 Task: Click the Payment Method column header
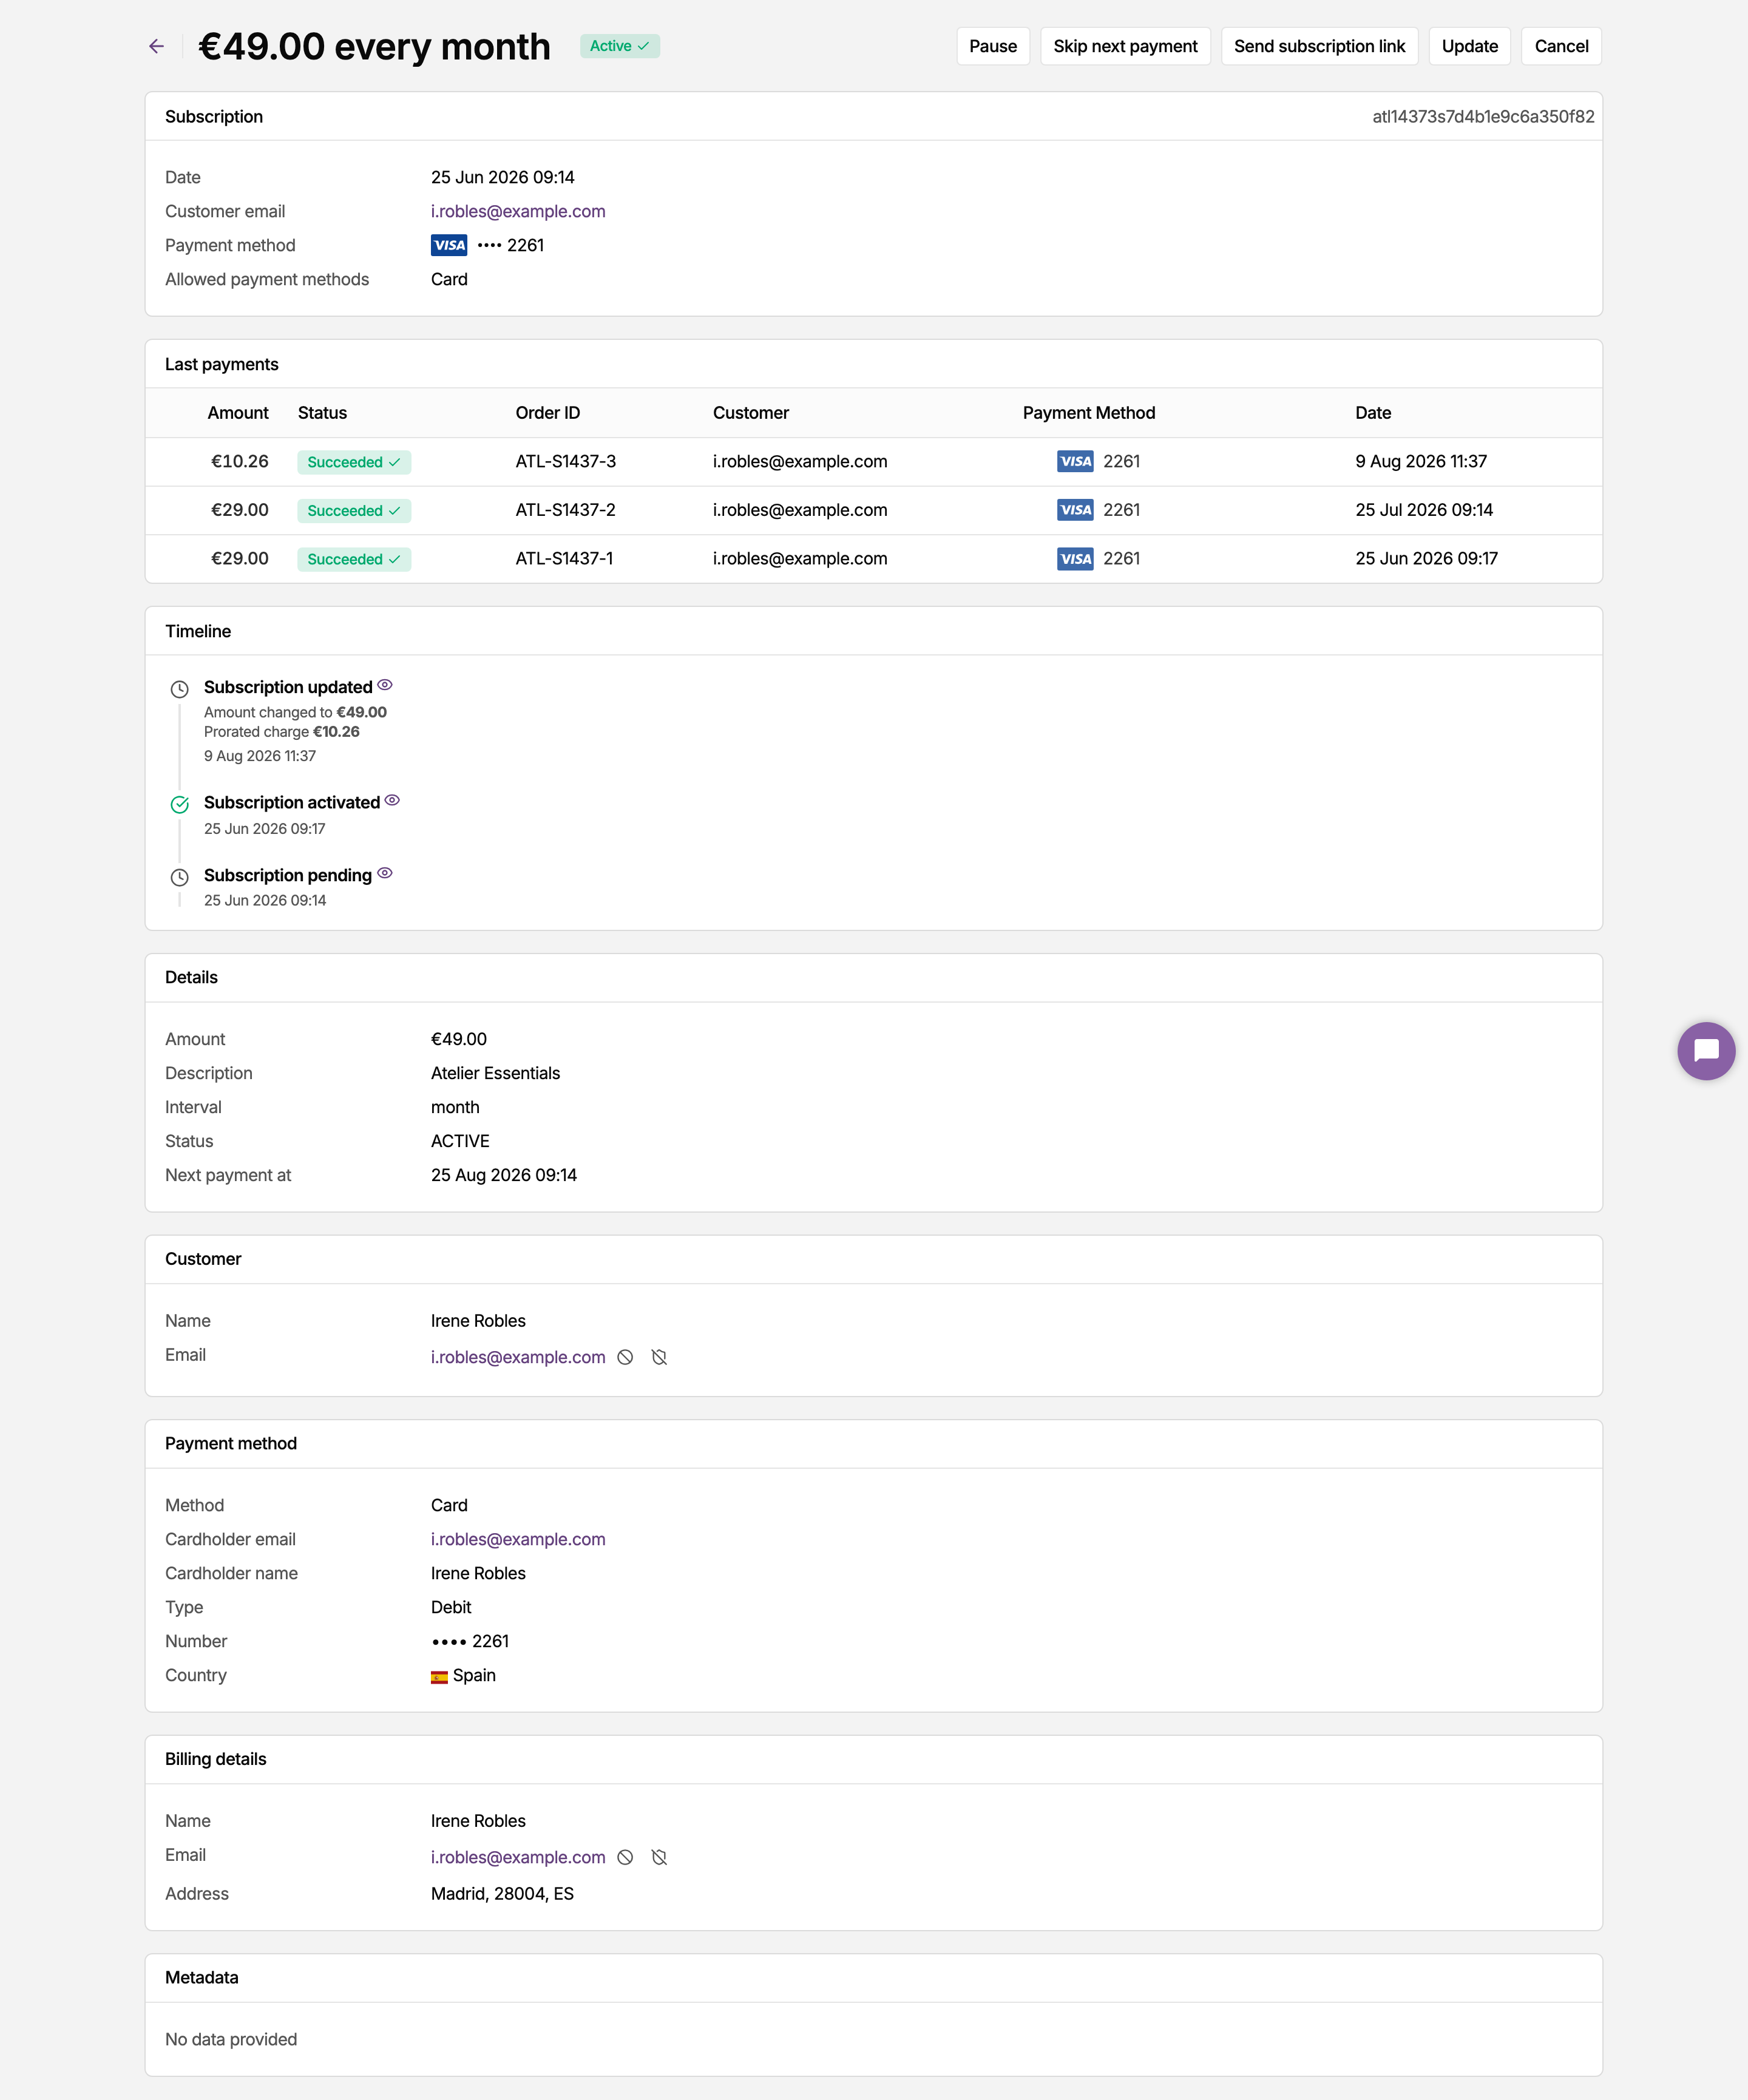tap(1089, 413)
